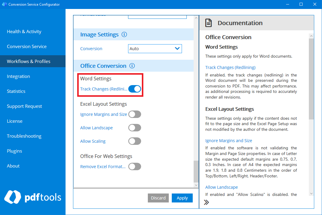
Task: Click documentation scroll down arrow
Action: click(x=311, y=193)
